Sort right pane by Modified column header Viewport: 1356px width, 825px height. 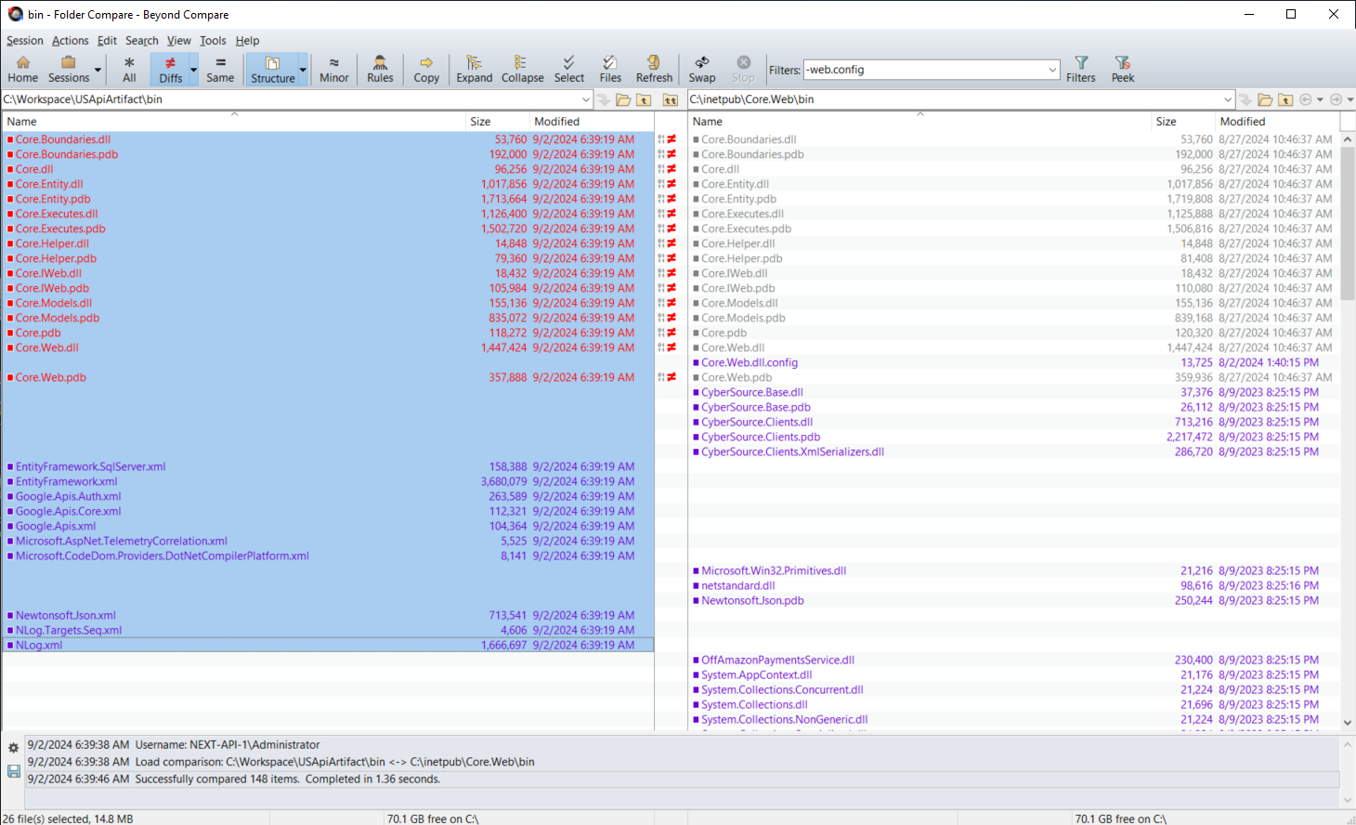(1242, 122)
